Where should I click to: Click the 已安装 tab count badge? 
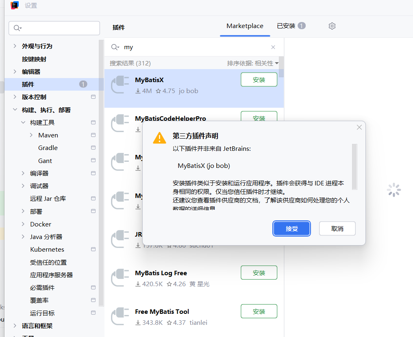pyautogui.click(x=302, y=26)
